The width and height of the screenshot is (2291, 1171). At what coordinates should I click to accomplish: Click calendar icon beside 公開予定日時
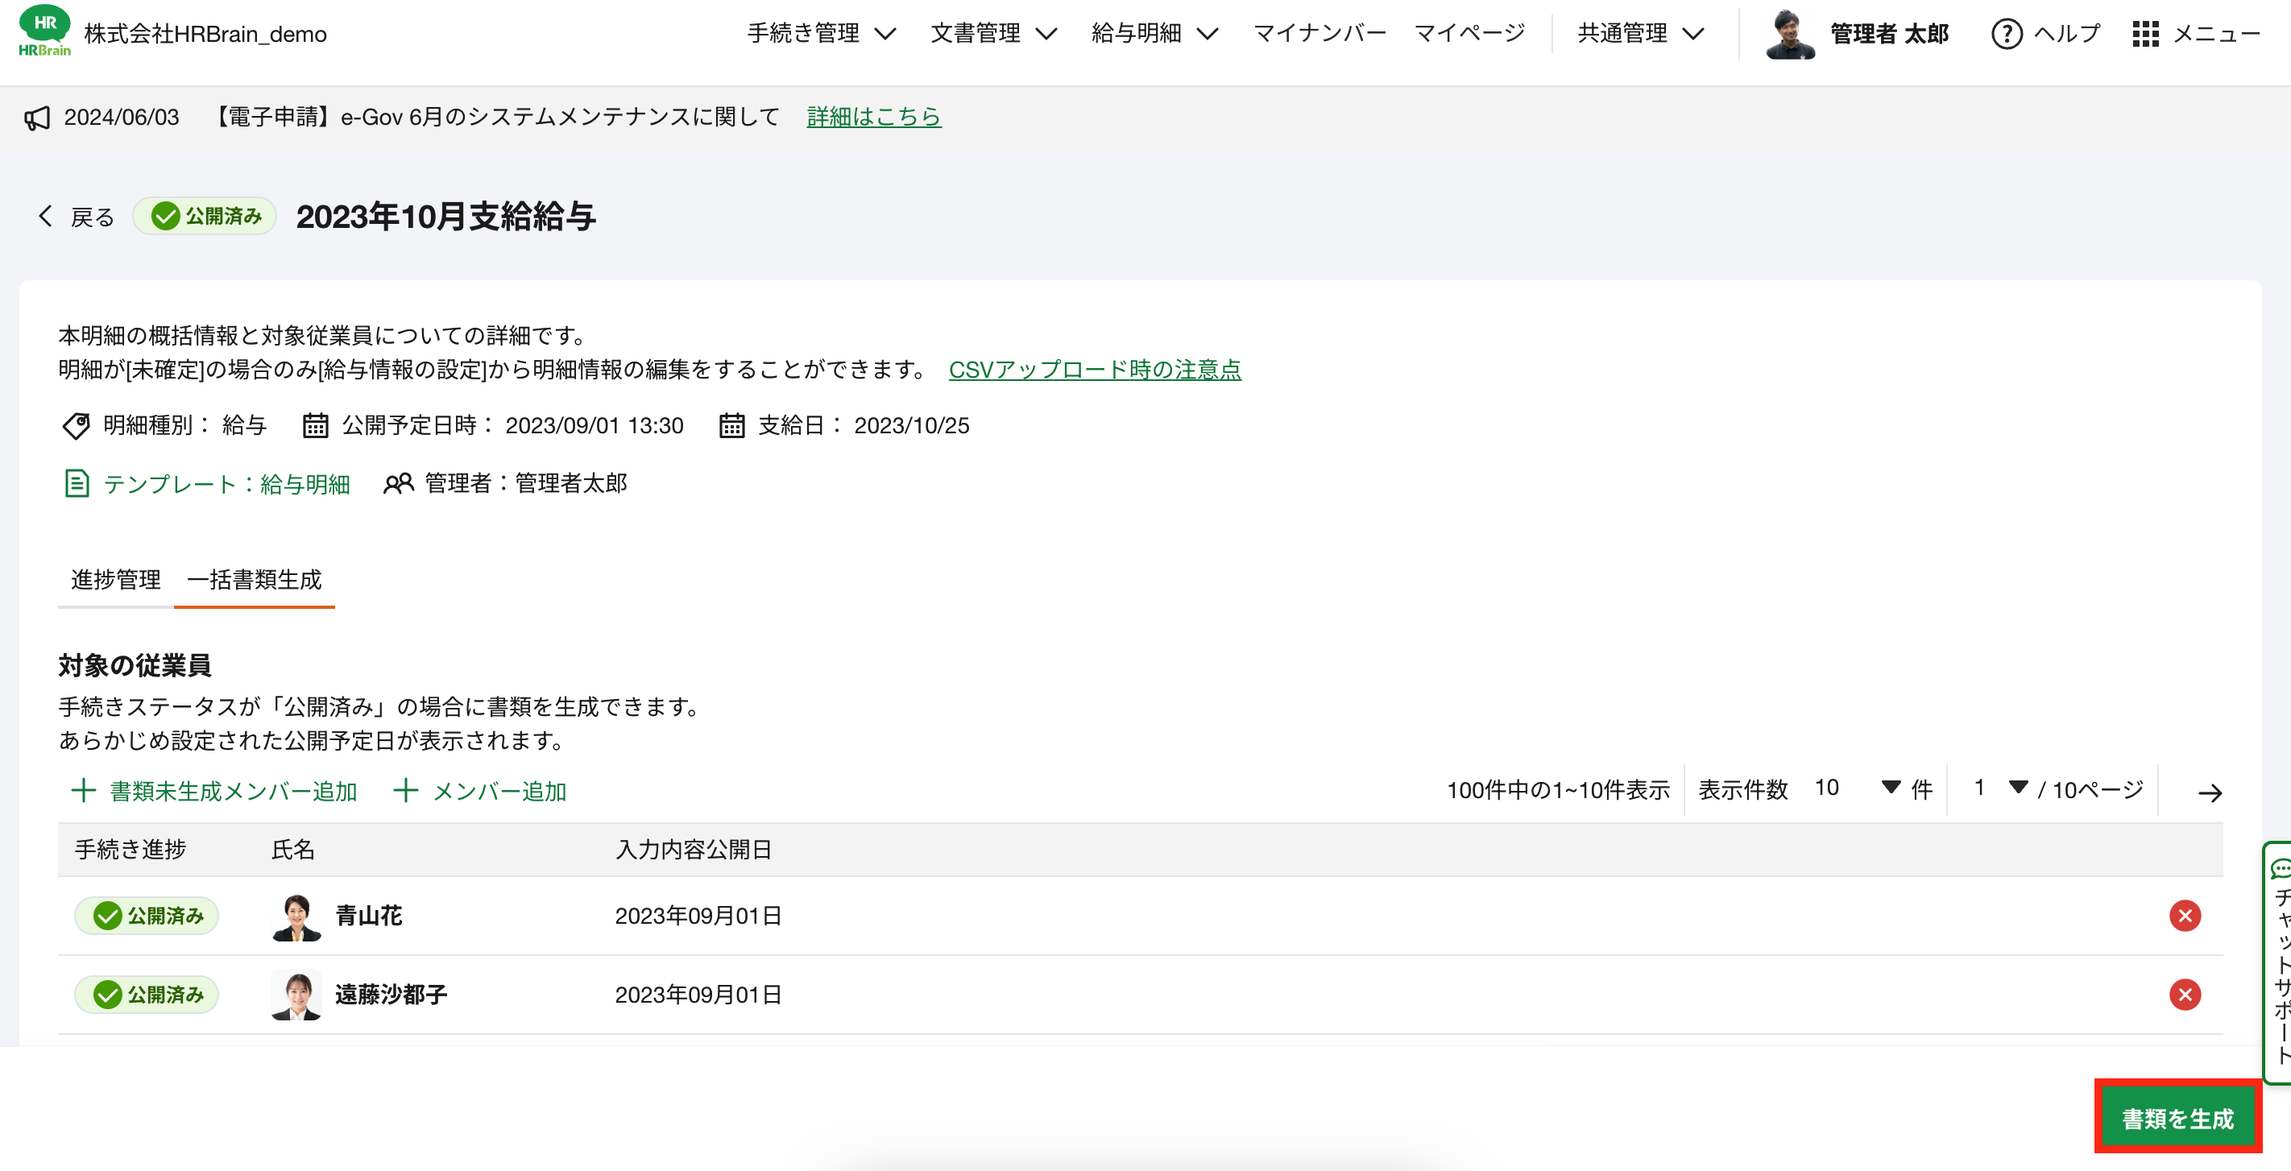(315, 426)
